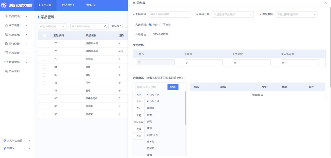
Task: Check the row with code 181
Action: (44, 67)
